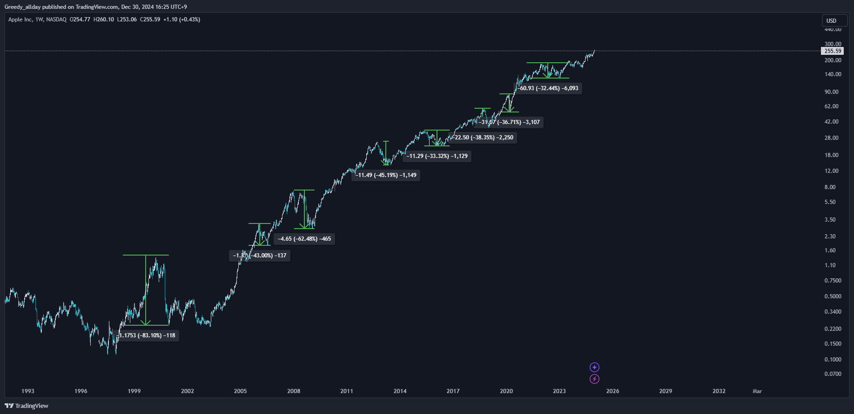Viewport: 854px width, 414px height.
Task: Click the 140.00 price axis label
Action: click(833, 74)
